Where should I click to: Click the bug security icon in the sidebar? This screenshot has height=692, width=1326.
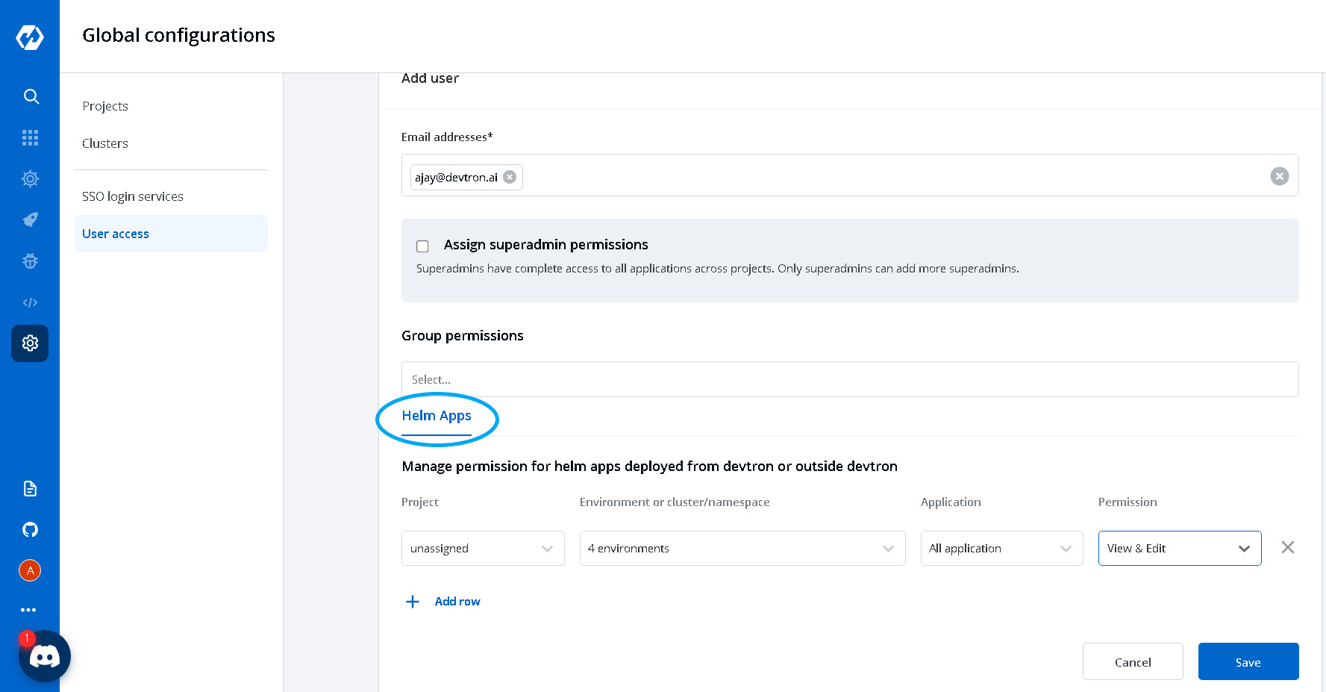[30, 261]
